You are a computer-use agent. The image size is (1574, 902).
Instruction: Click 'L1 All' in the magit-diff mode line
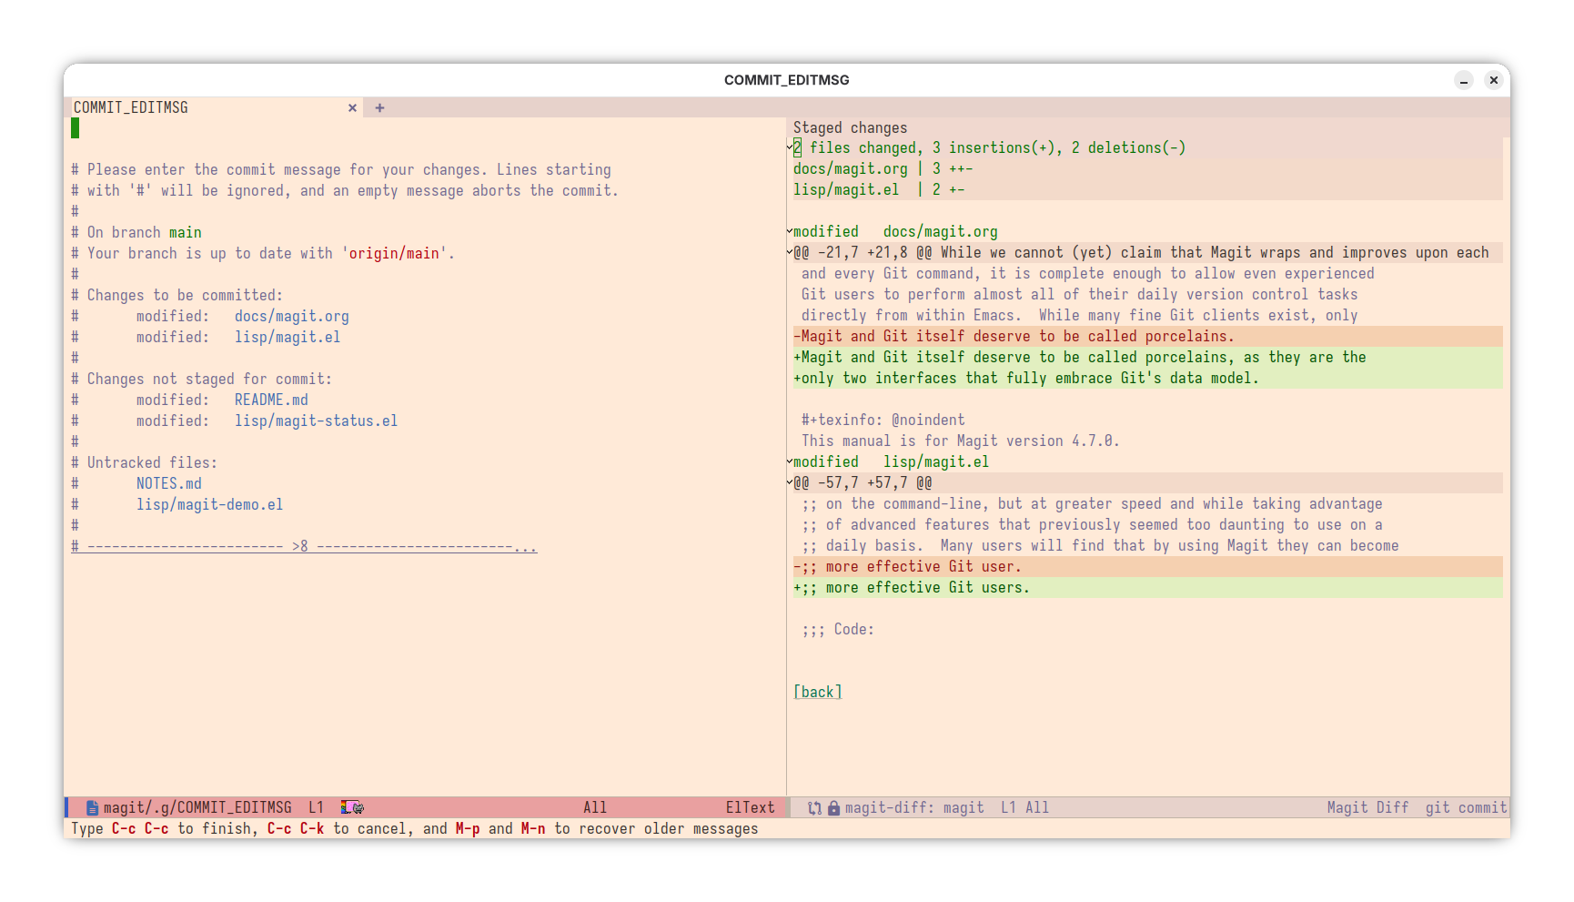[1024, 807]
